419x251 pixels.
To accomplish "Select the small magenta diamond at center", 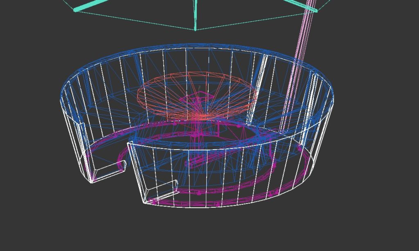I will point(201,96).
